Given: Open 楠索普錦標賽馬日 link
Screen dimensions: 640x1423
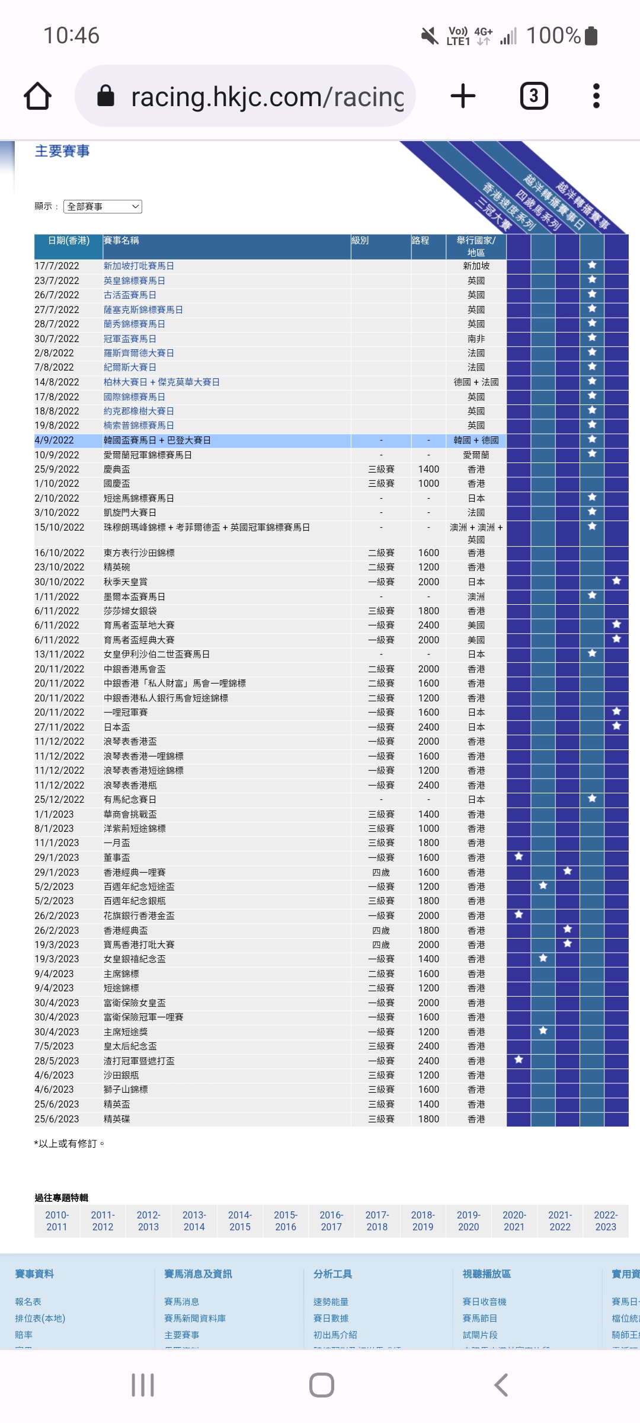Looking at the screenshot, I should (x=139, y=425).
